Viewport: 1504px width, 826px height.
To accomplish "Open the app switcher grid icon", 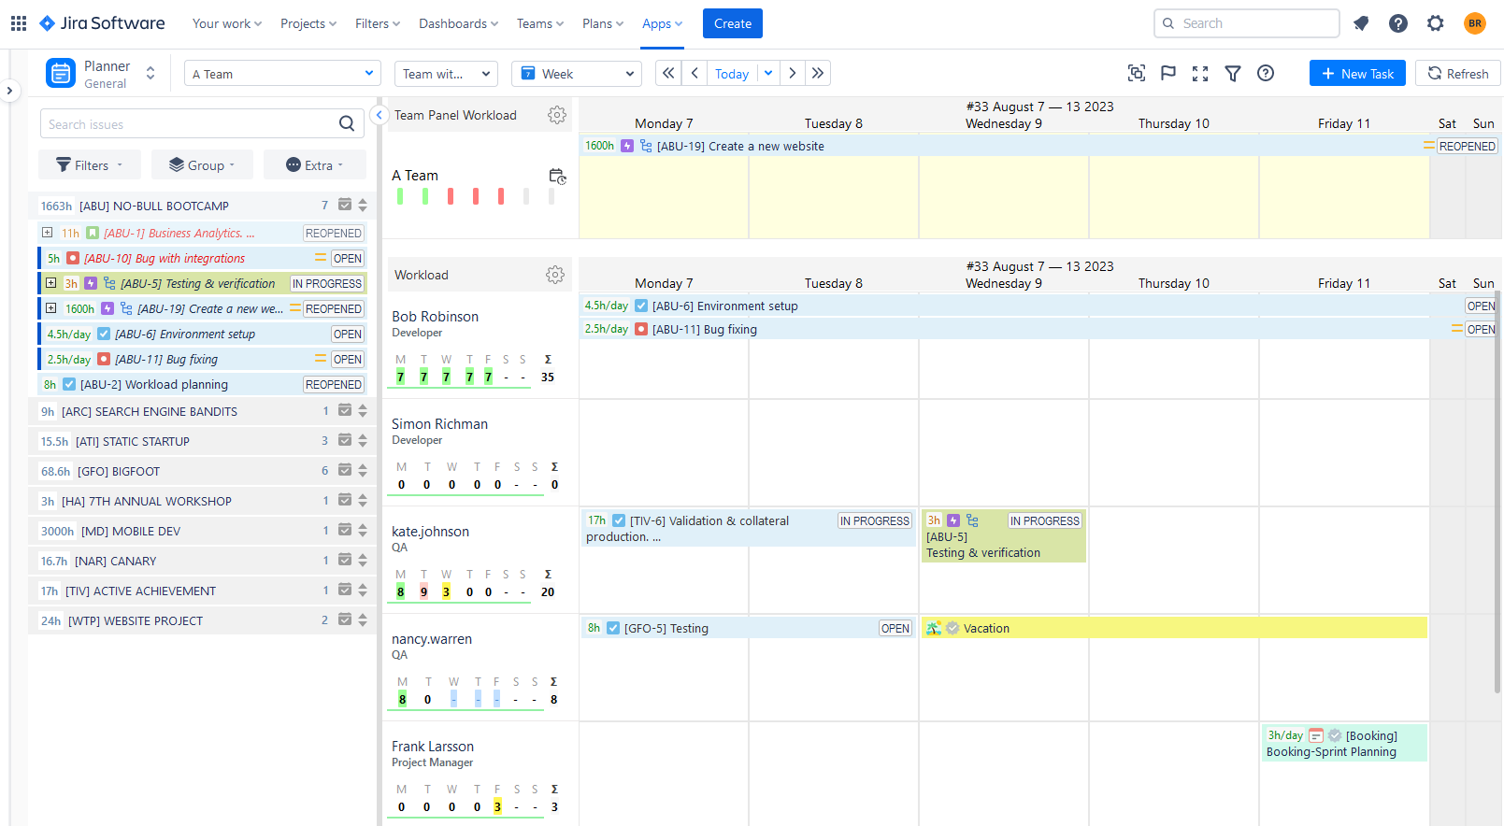I will coord(19,23).
